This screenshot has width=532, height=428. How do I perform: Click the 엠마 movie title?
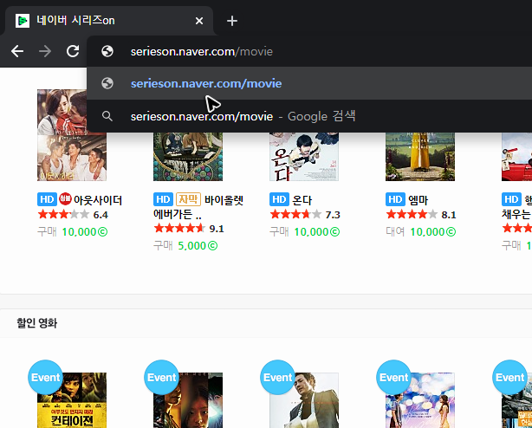pos(418,200)
